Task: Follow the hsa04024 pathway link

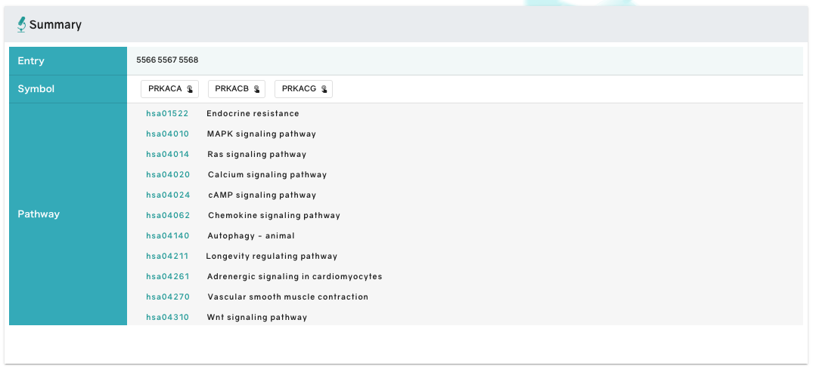Action: tap(168, 195)
